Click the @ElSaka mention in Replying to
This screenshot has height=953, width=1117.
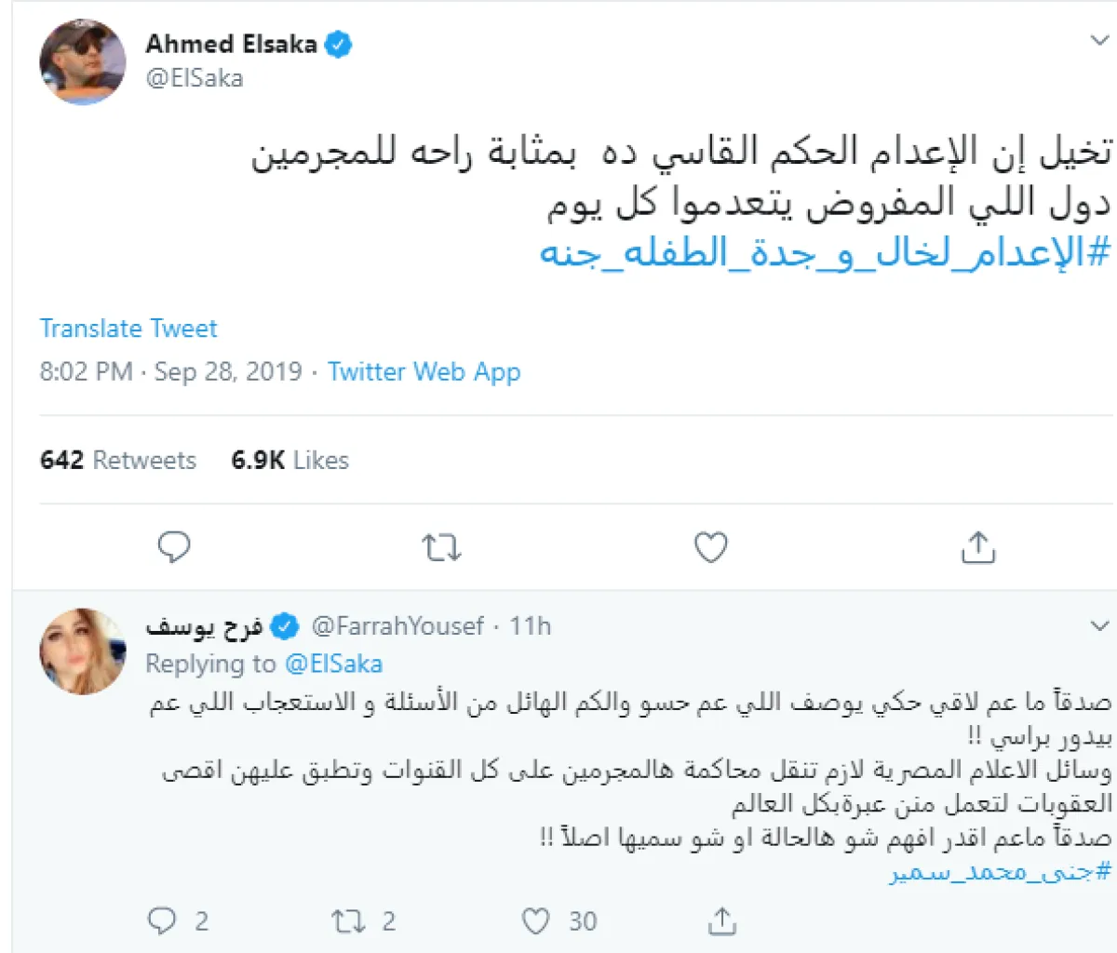(333, 664)
